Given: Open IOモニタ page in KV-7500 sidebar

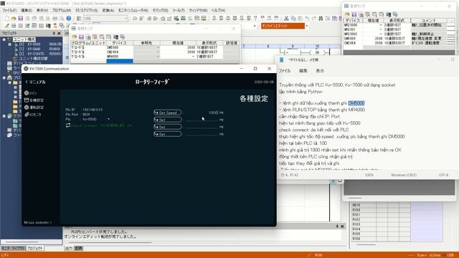Looking at the screenshot, I should point(33,115).
